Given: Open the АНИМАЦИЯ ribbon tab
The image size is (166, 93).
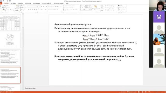Looking at the screenshot, I should [x=37, y=3].
